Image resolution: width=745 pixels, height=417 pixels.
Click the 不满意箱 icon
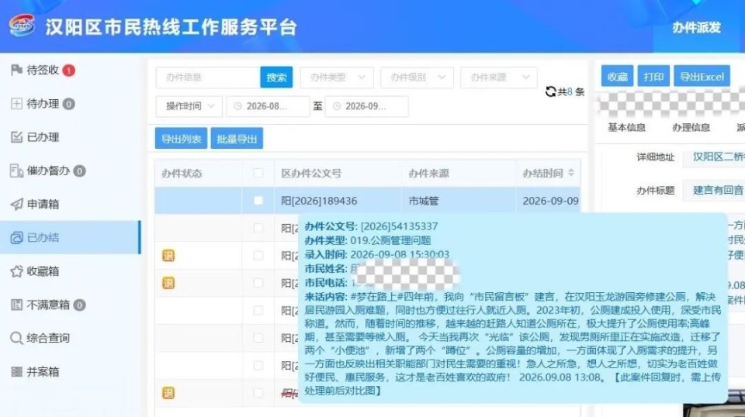click(16, 305)
